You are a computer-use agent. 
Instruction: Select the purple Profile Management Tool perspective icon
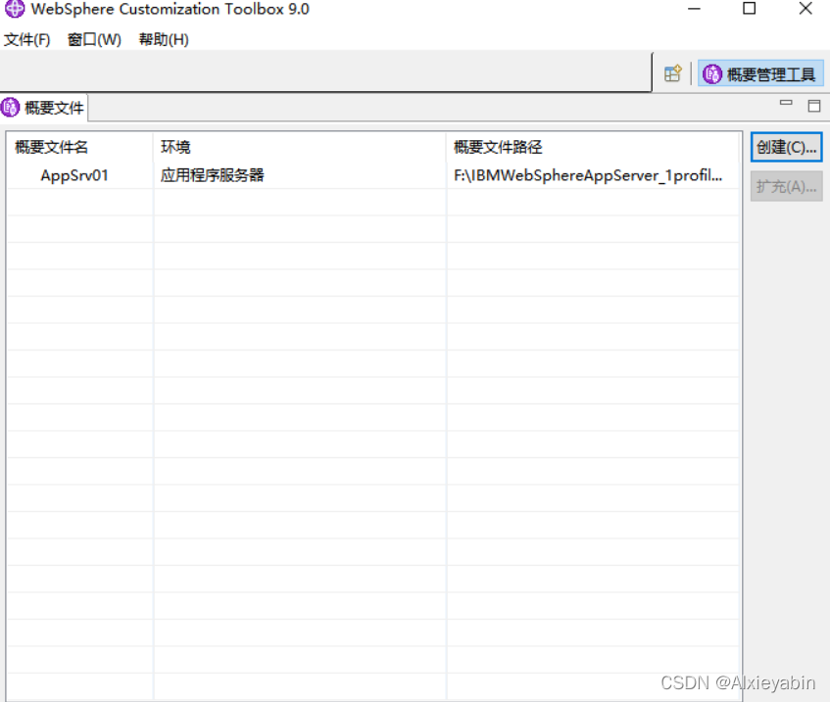coord(710,72)
